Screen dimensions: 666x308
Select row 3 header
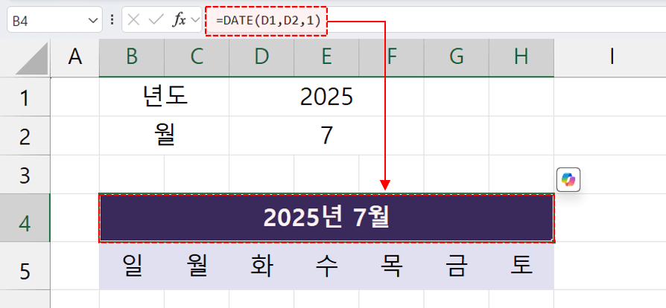coord(25,174)
